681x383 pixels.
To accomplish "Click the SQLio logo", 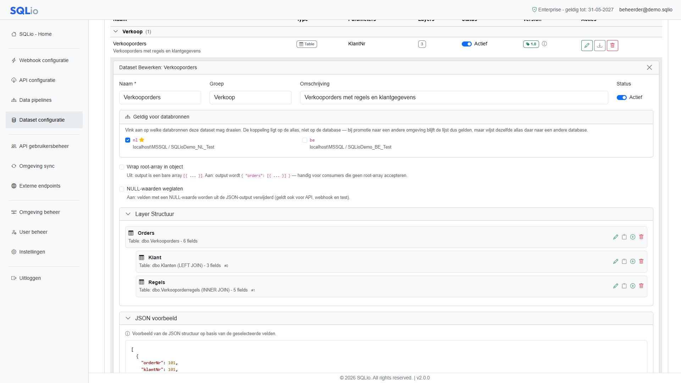I will (x=24, y=11).
